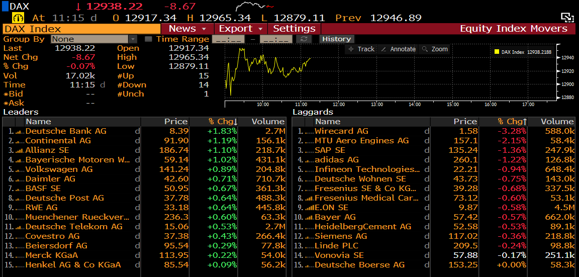Viewport: 579px width, 277px height.
Task: Select Muenchener Rueckver... in Leaders
Action: 77,217
